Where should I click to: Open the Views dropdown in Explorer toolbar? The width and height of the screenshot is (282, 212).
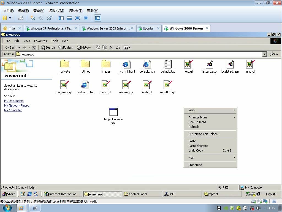pyautogui.click(x=127, y=47)
